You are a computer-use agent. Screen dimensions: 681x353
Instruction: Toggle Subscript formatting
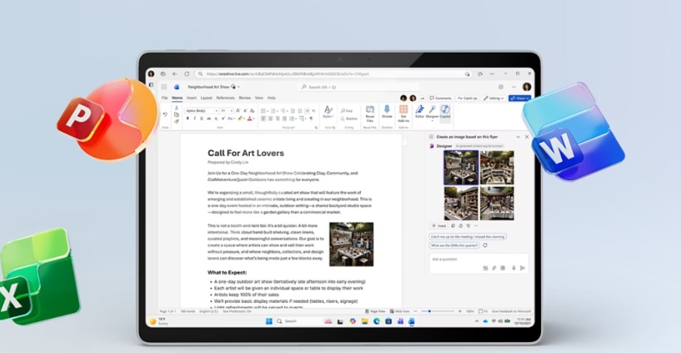(216, 118)
